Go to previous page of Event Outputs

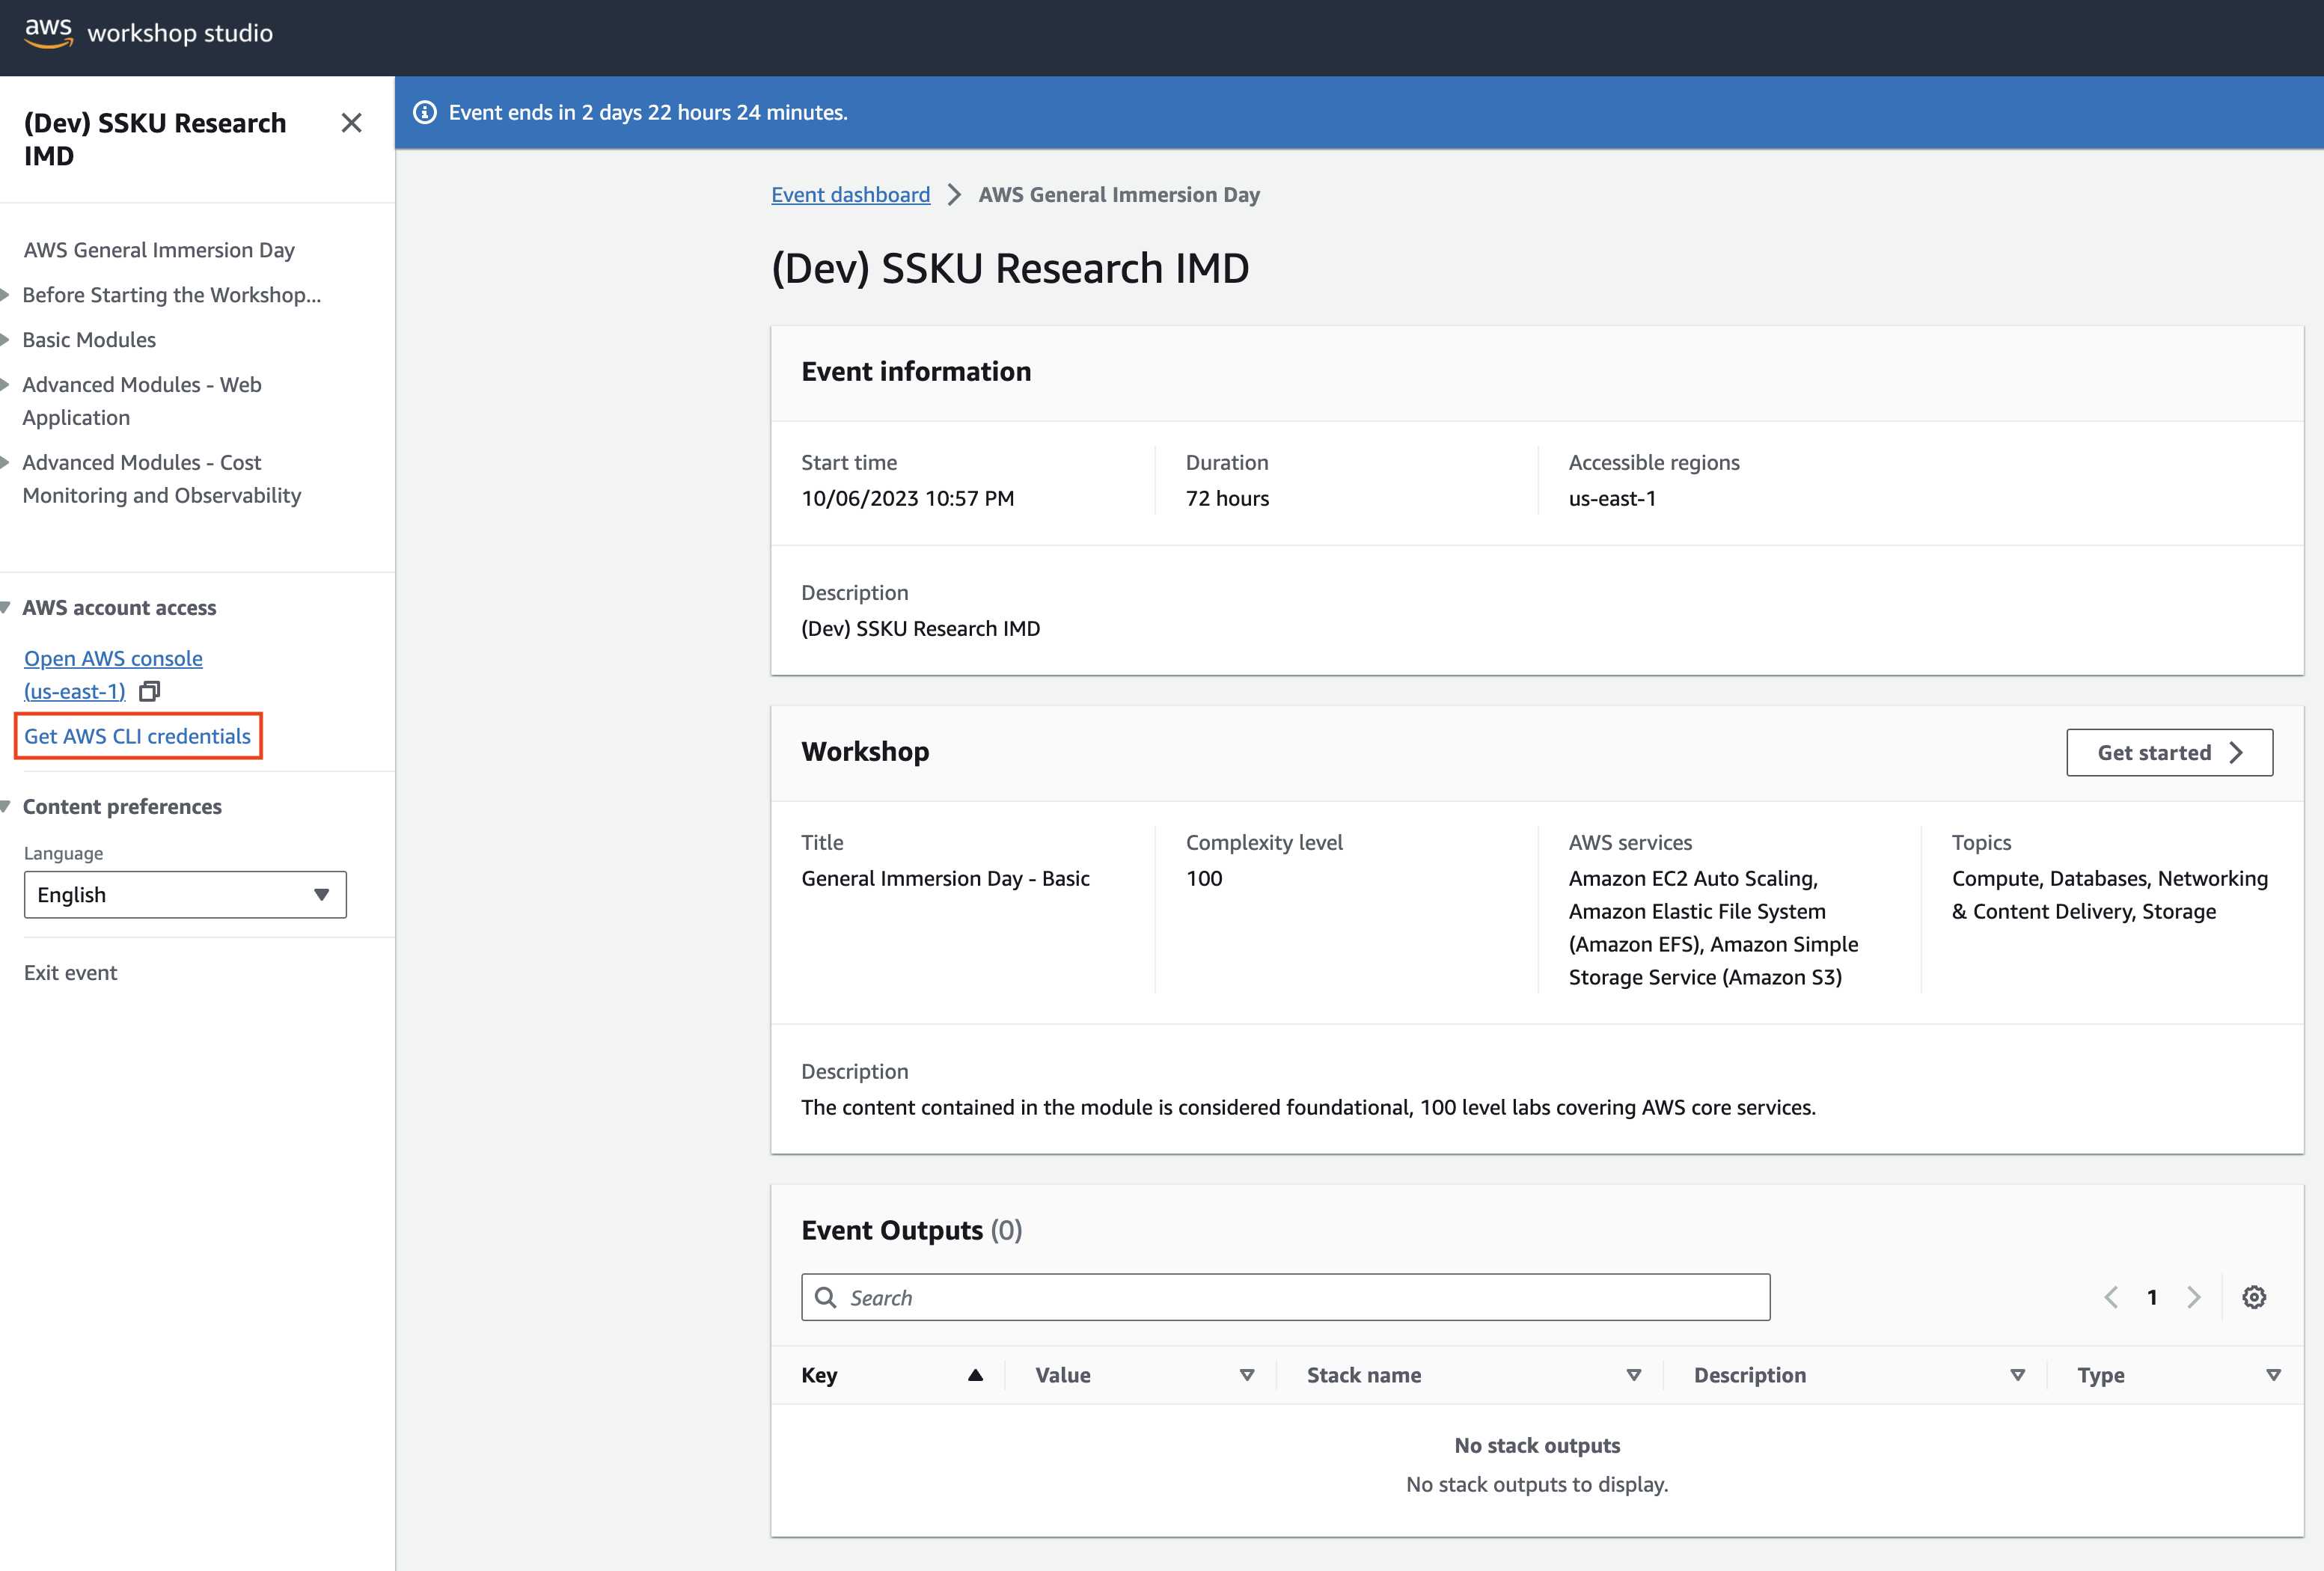pyautogui.click(x=2111, y=1297)
